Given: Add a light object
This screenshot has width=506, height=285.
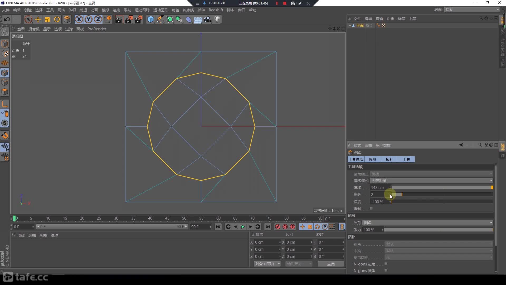Looking at the screenshot, I should pos(217,19).
